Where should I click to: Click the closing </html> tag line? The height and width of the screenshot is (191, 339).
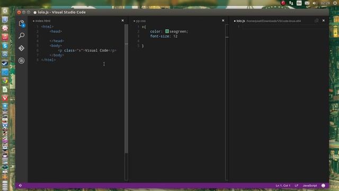click(x=48, y=60)
